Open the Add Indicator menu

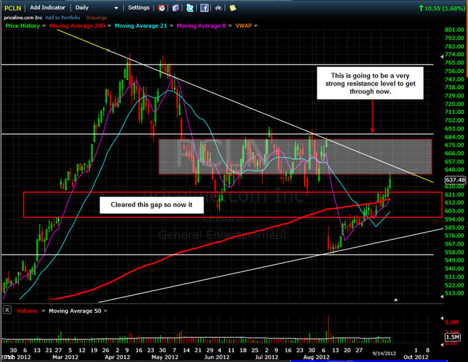coord(47,8)
